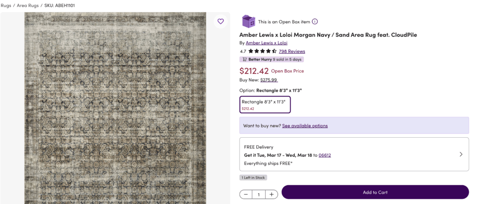Open the Rugs breadcrumb

6,6
